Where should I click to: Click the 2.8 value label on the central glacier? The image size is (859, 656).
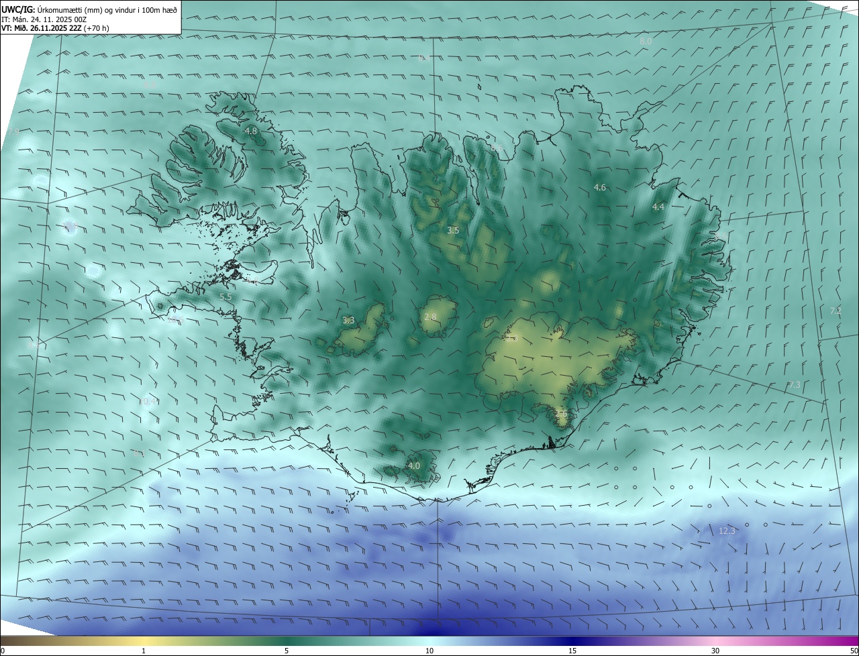pyautogui.click(x=430, y=317)
